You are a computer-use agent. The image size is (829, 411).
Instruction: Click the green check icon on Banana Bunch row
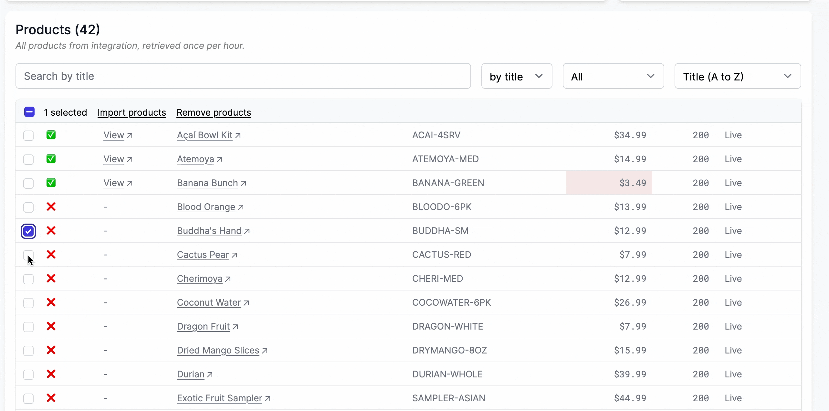pos(51,183)
